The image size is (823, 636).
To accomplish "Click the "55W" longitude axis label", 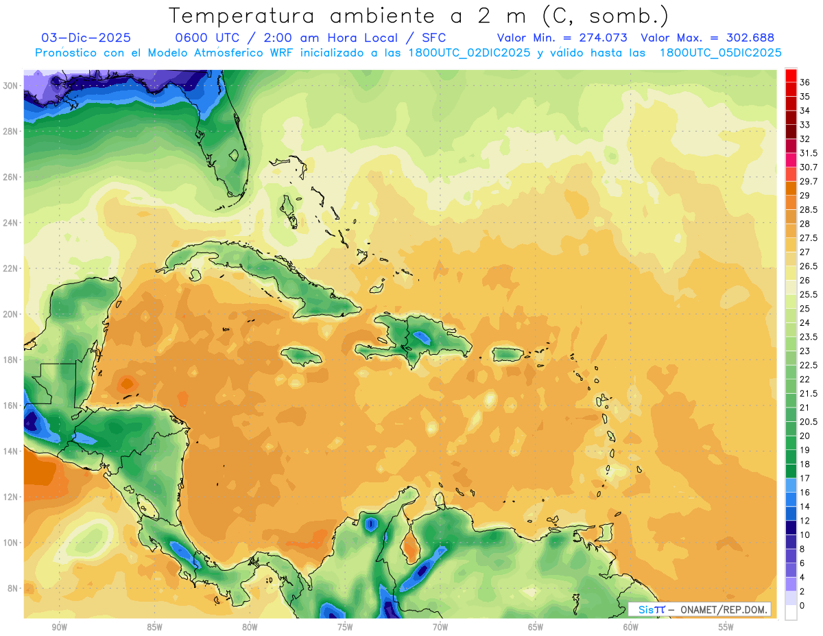I will (726, 627).
